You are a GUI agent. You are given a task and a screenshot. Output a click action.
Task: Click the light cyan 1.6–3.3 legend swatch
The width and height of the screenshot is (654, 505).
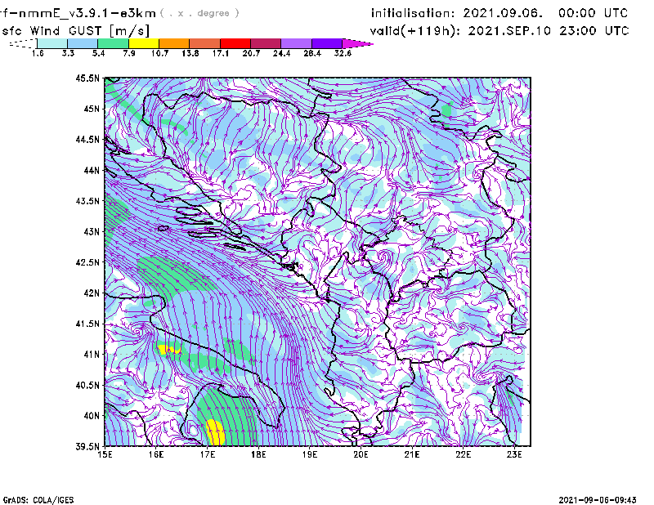coord(52,43)
